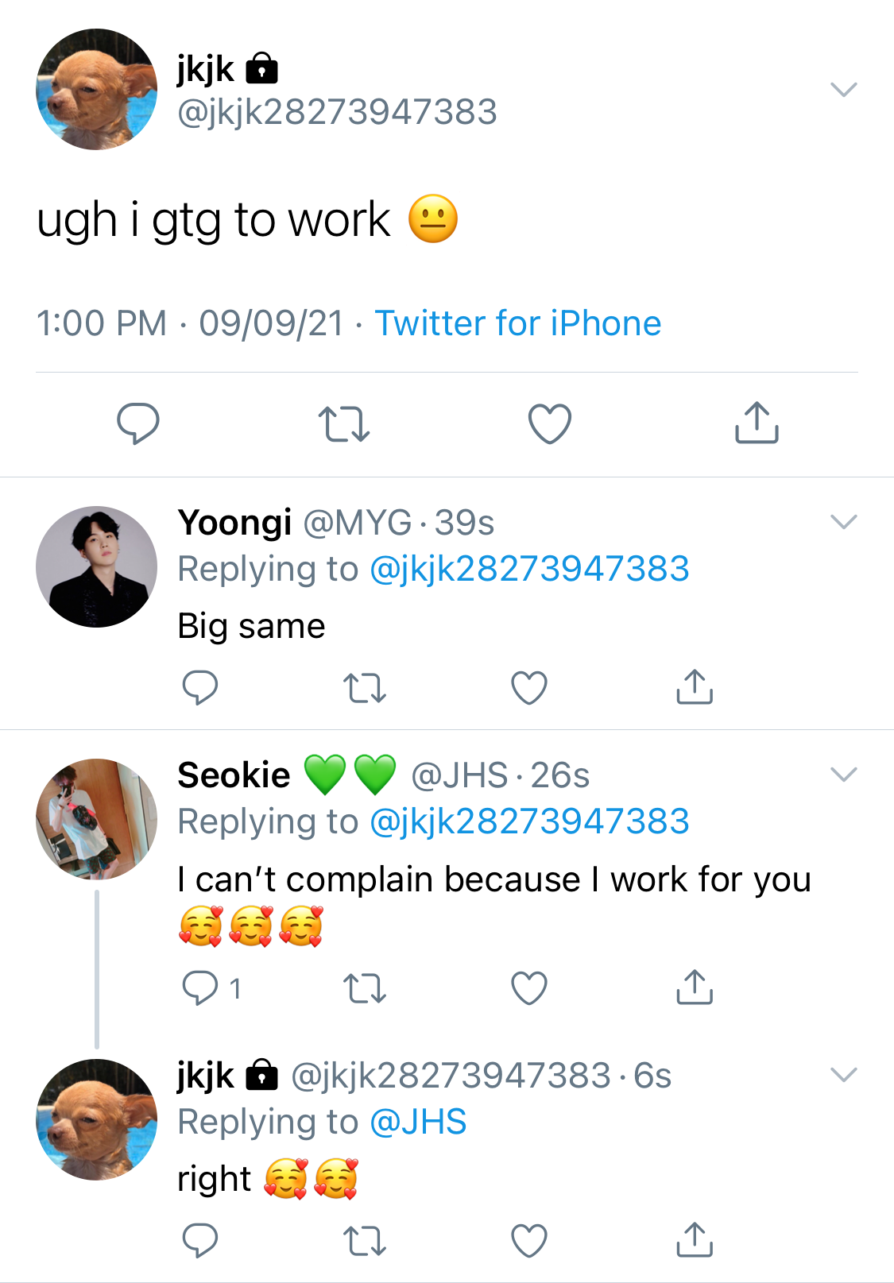
Task: Like Seokie's 'I can't complain' reply
Action: [x=529, y=988]
